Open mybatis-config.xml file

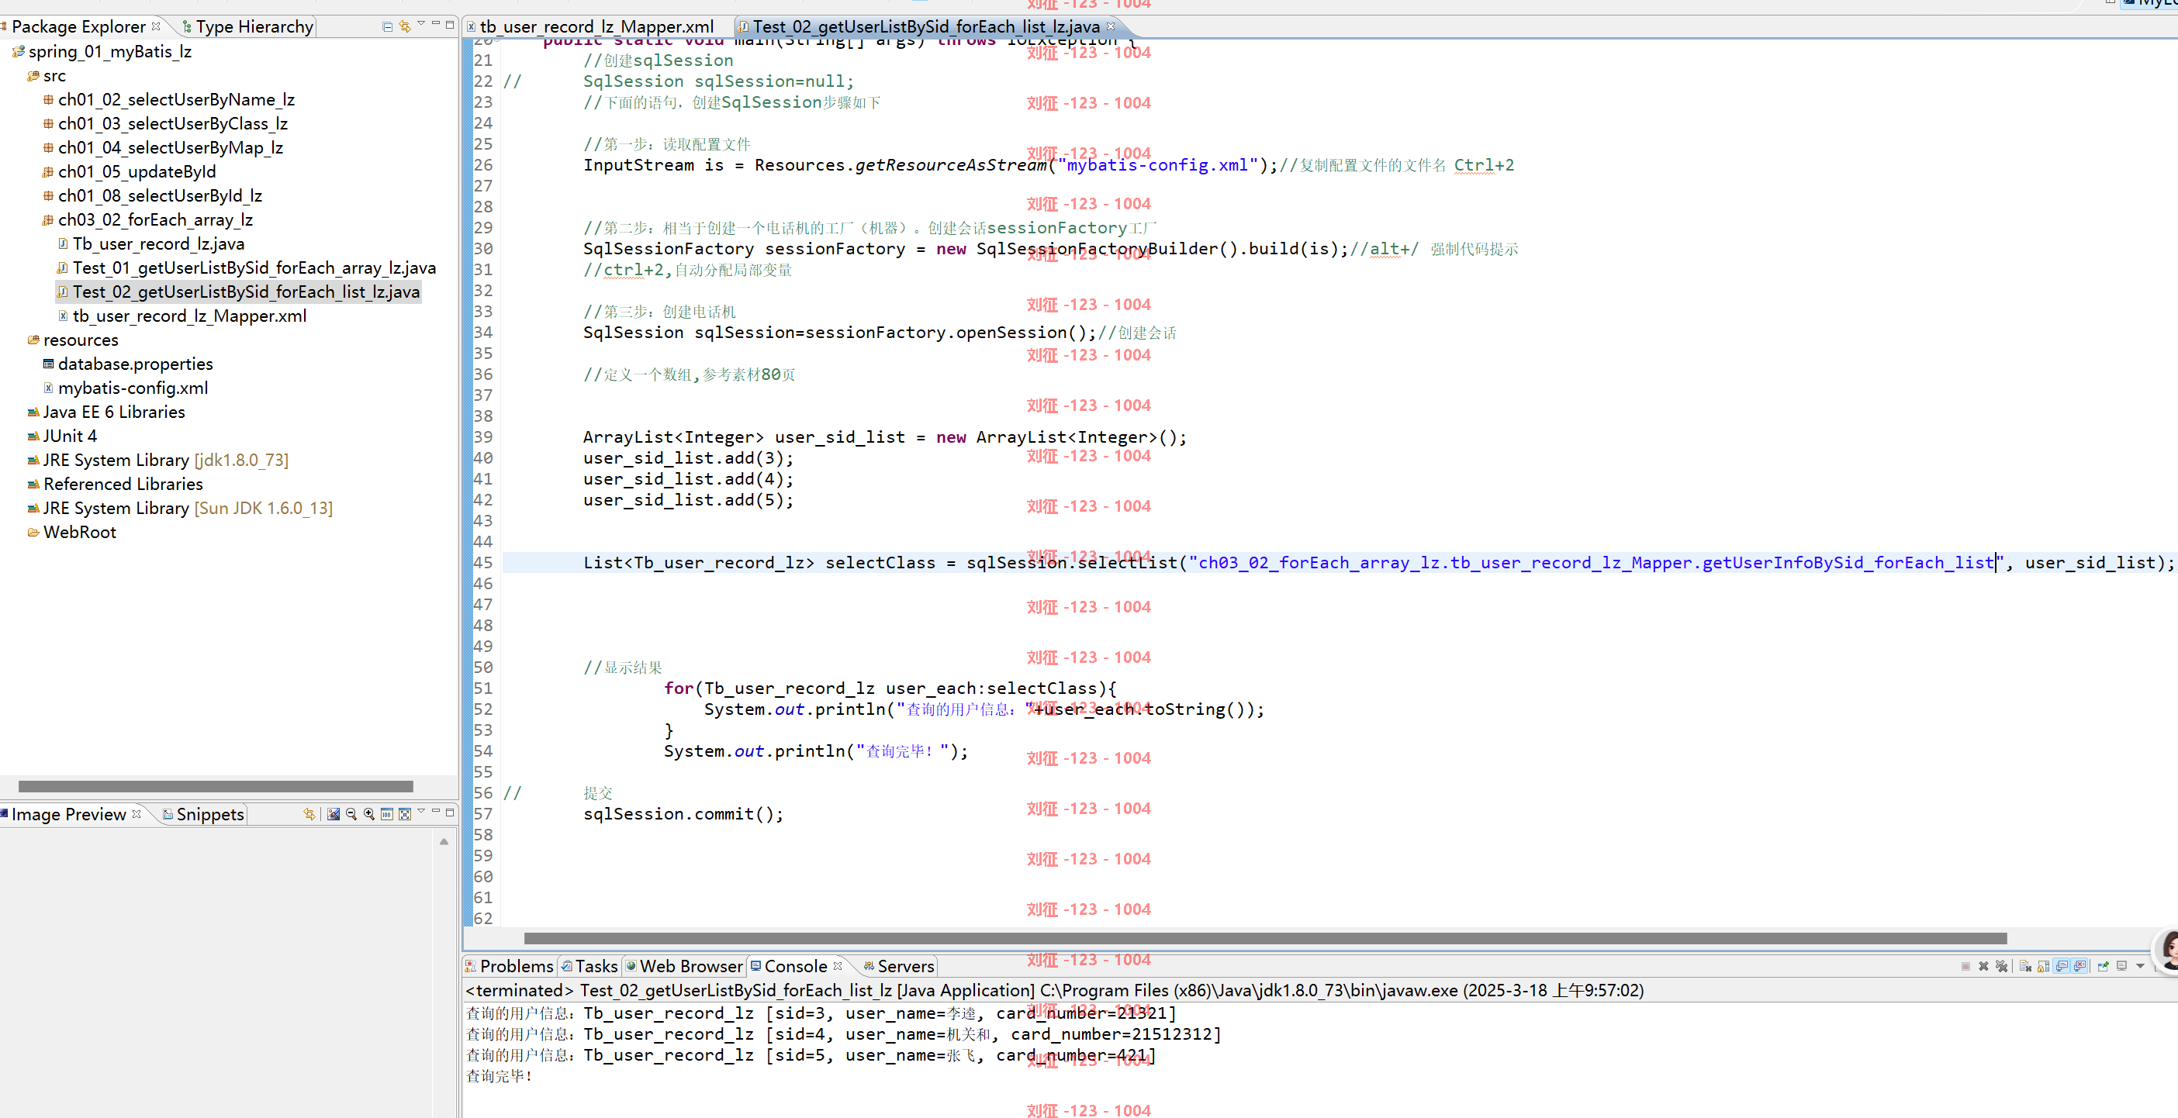coord(125,388)
